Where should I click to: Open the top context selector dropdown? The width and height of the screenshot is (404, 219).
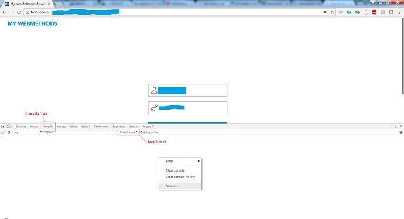28,132
